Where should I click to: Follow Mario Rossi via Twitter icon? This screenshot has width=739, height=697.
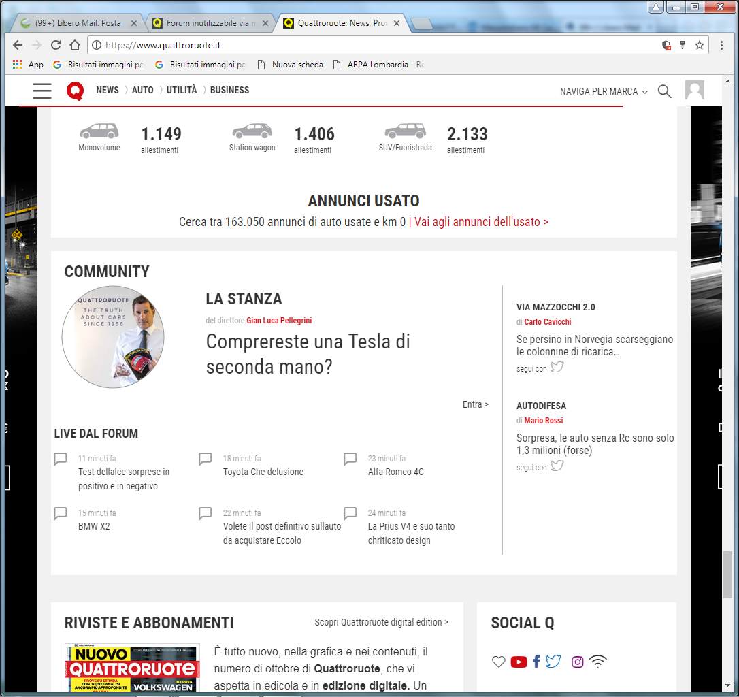[x=557, y=466]
